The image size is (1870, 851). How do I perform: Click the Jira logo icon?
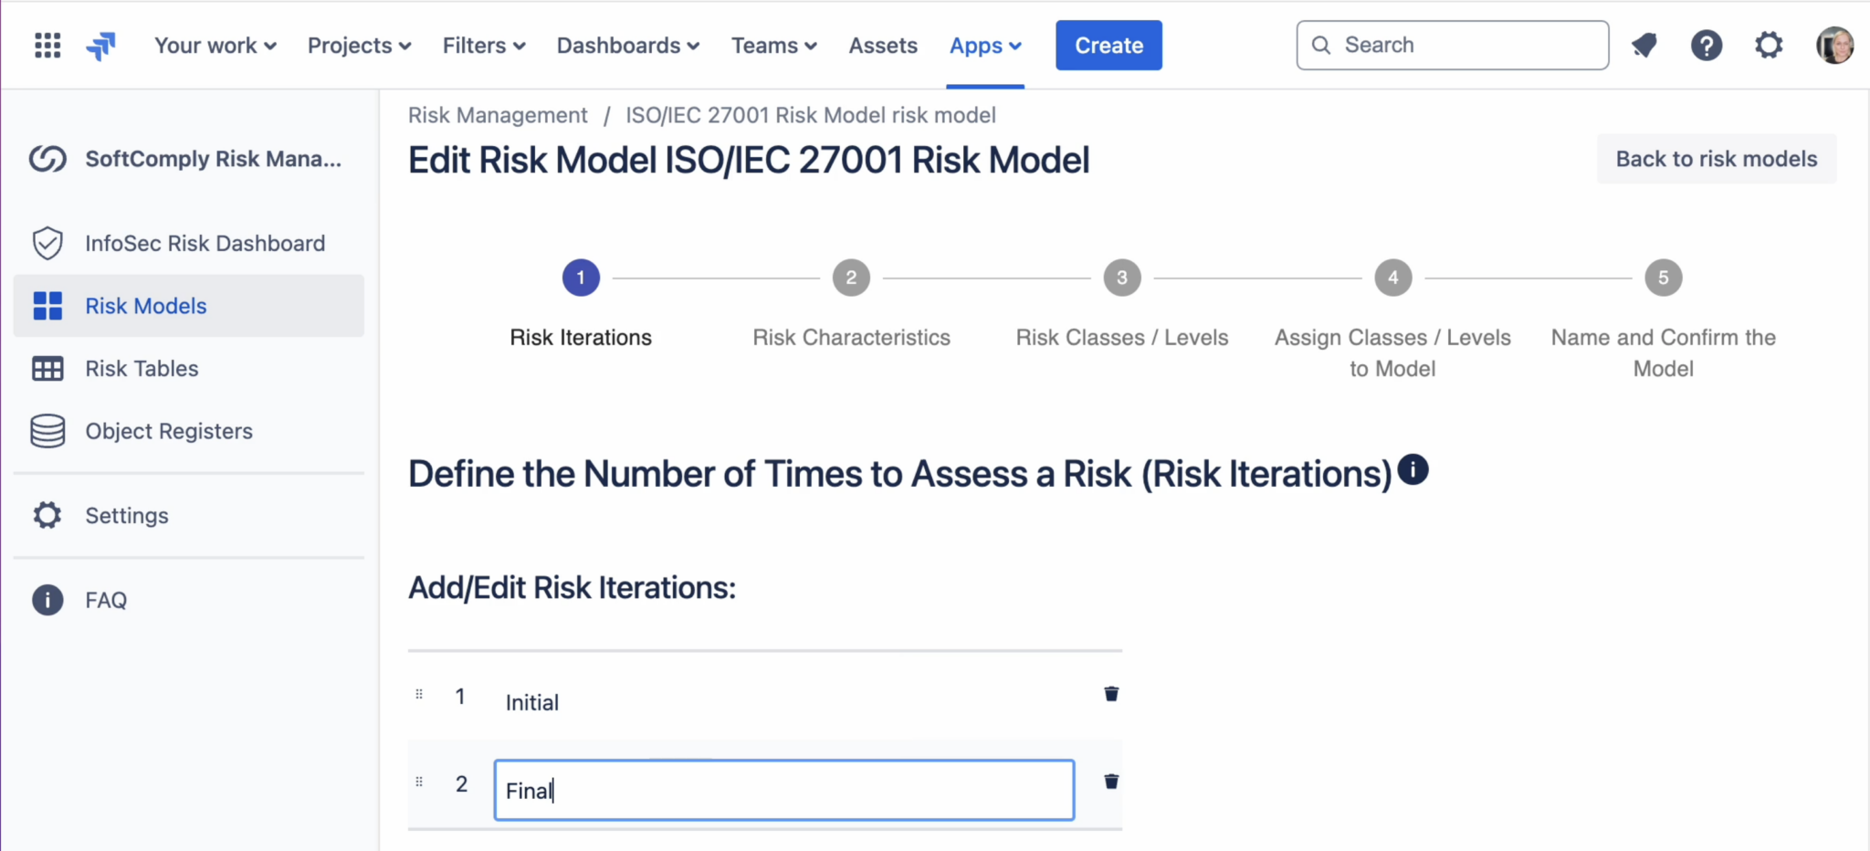pos(100,45)
